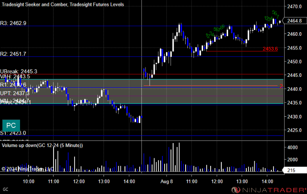The width and height of the screenshot is (307, 194).
Task: Select the R2: 2451.7 level label
Action: pos(13,54)
